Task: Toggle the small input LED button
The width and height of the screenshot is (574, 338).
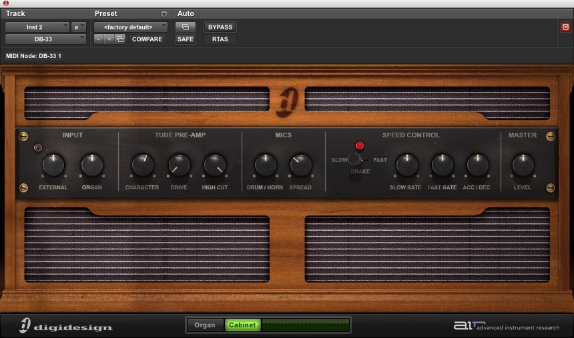Action: 37,147
